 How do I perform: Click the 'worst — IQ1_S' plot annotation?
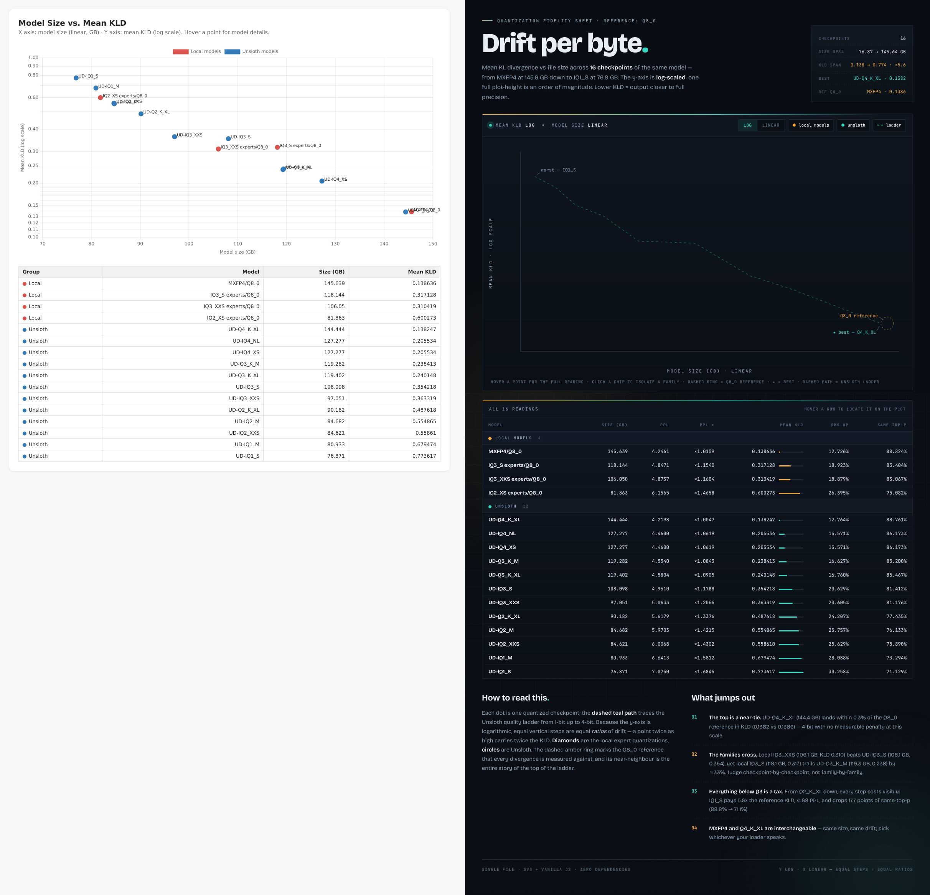point(558,170)
